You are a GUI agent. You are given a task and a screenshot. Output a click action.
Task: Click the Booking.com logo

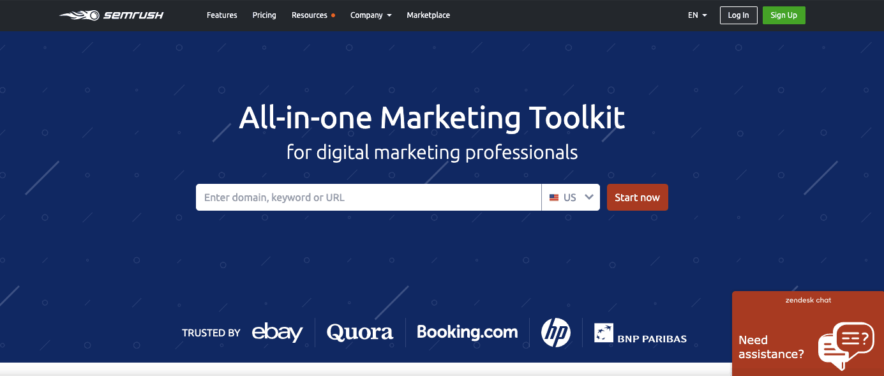pyautogui.click(x=467, y=333)
